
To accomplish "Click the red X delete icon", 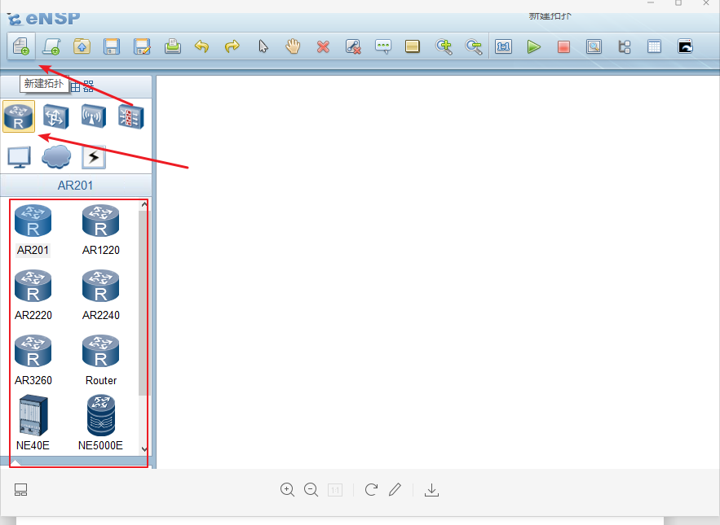I will (323, 46).
